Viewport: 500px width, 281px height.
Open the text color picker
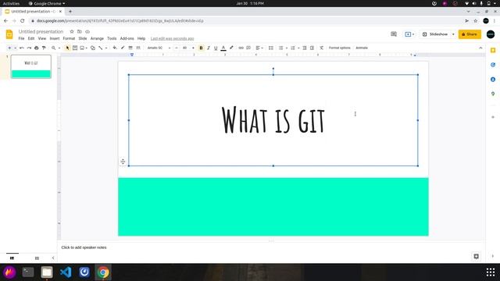tap(223, 48)
